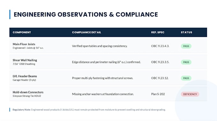This screenshot has width=217, height=121.
Task: Click the Plan S-202 reference
Action: pos(158,94)
